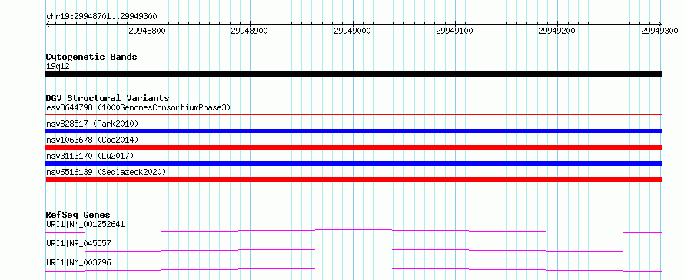Click ruler tick label 29949300
The height and width of the screenshot is (280, 684).
click(660, 31)
